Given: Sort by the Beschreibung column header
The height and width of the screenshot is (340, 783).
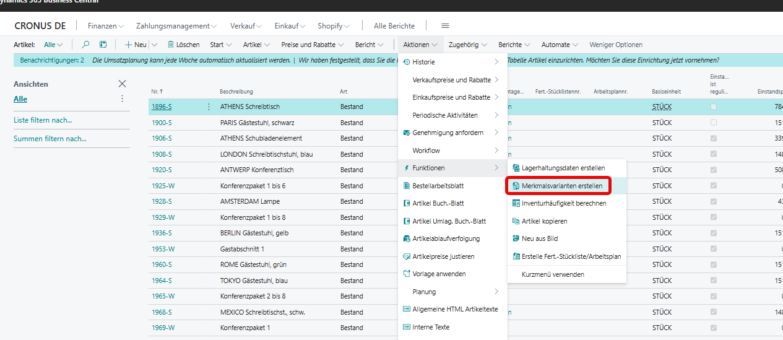Looking at the screenshot, I should pos(236,92).
